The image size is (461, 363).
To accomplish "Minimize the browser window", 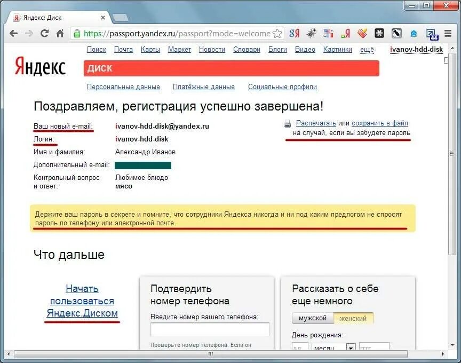I will [412, 5].
